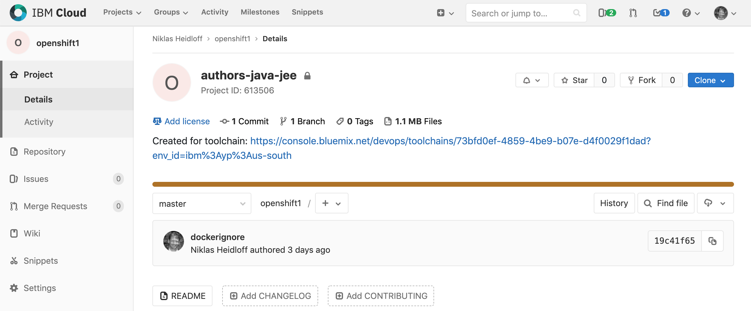
Task: Click the new merge request icon in header
Action: click(x=633, y=13)
